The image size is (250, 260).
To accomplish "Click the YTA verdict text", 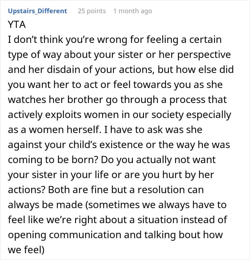I will tap(17, 25).
